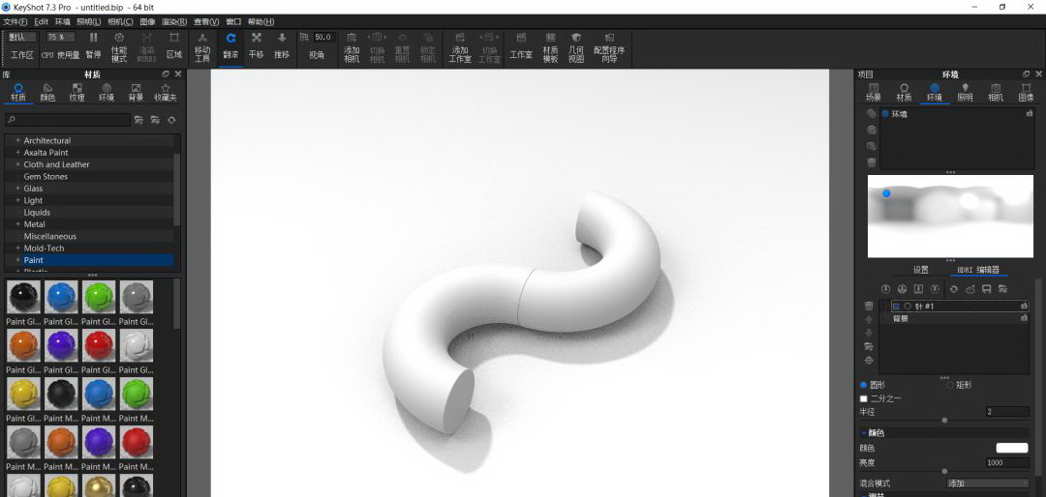Switch to project 场景 scene tab
Viewport: 1046px width, 497px height.
[874, 93]
